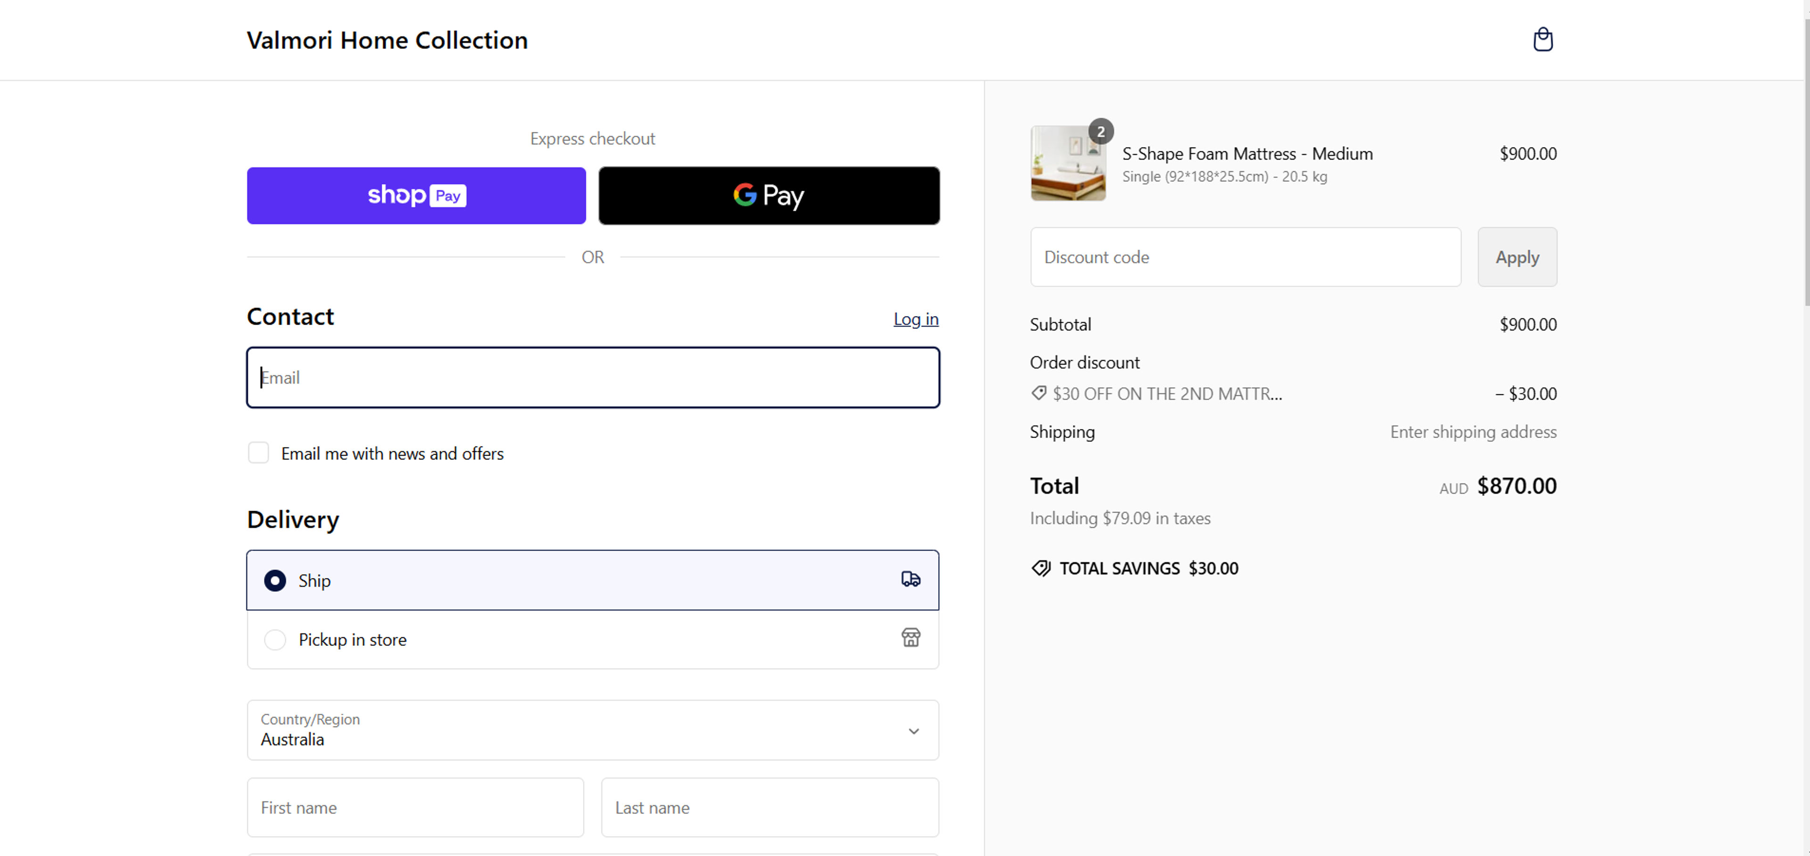Screen dimensions: 1810x856
Task: Check Email me with news and offers
Action: [259, 453]
